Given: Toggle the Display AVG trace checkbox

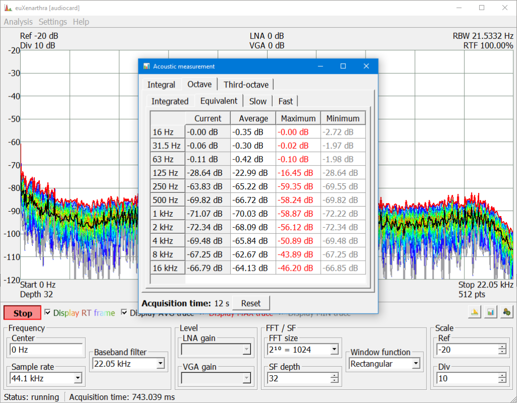Looking at the screenshot, I should coord(124,313).
